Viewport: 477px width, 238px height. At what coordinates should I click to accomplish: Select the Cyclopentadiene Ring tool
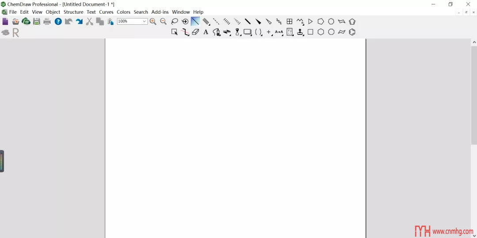(352, 21)
